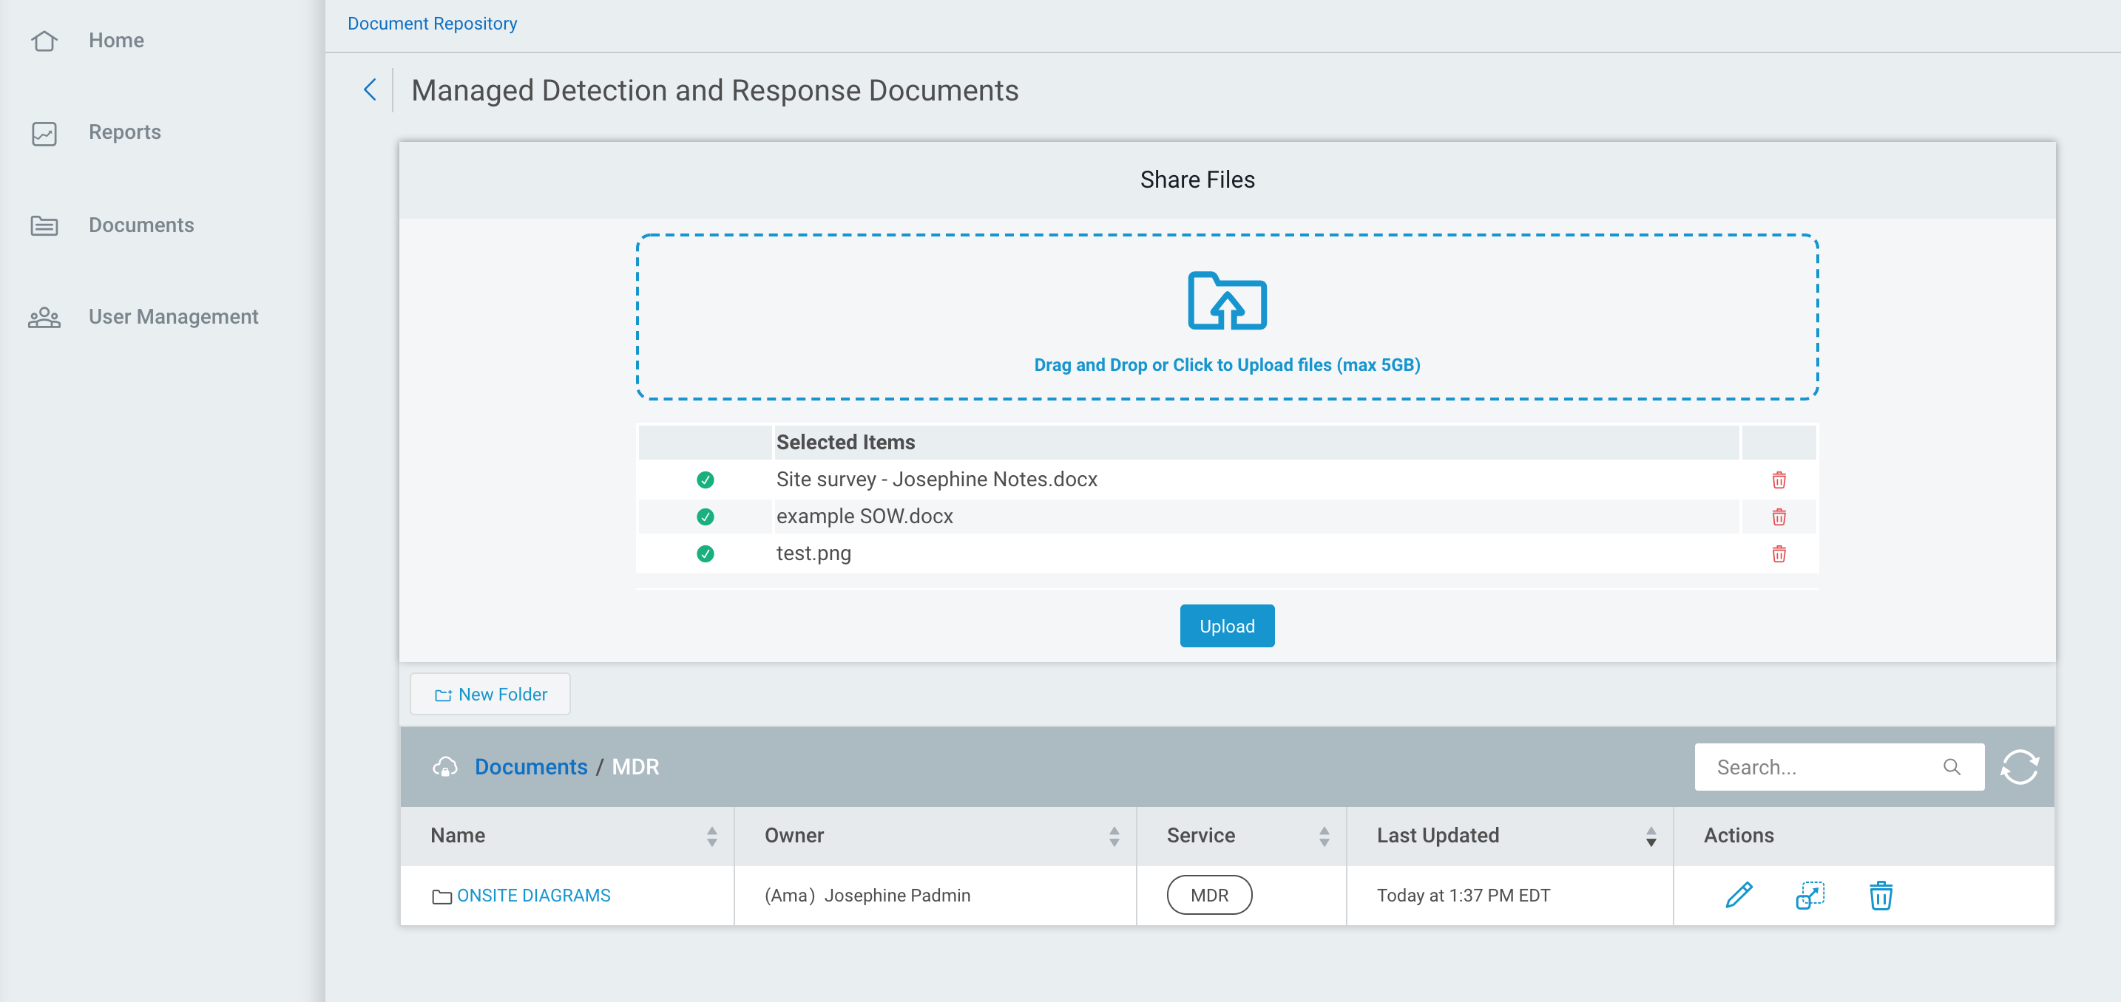Click the delete icon for Site survey file

[x=1779, y=479]
